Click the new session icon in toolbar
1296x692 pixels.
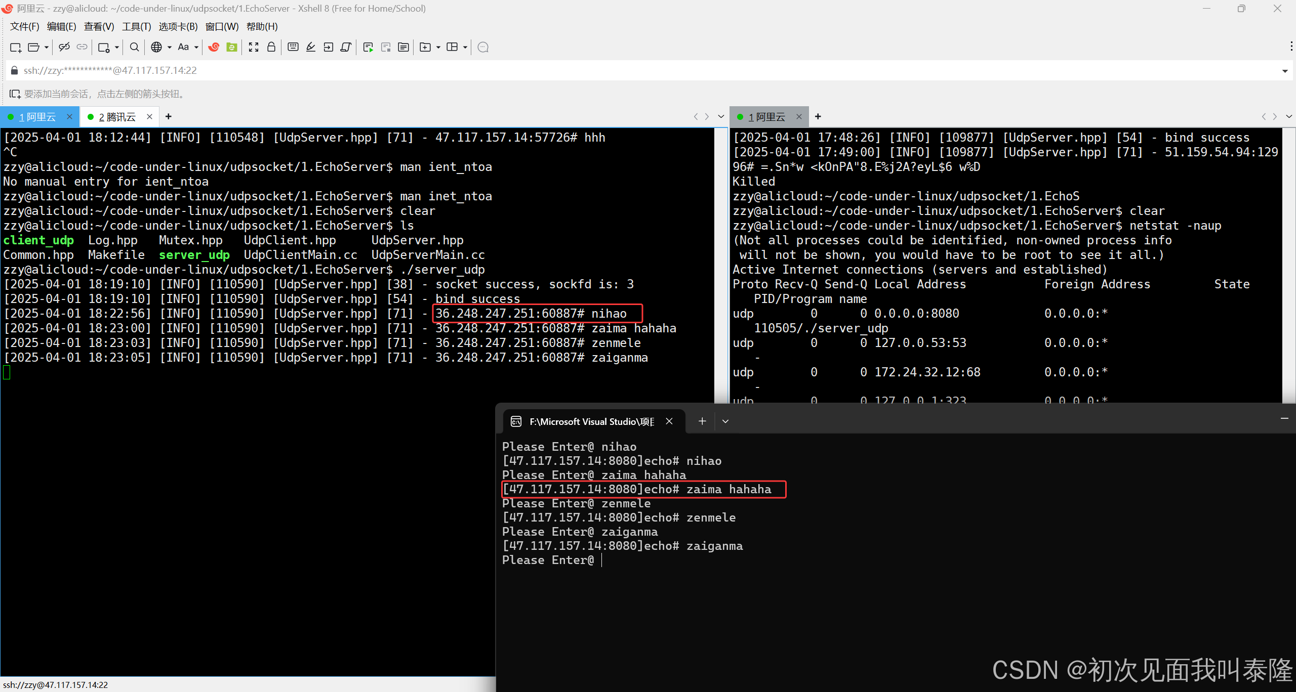tap(16, 47)
